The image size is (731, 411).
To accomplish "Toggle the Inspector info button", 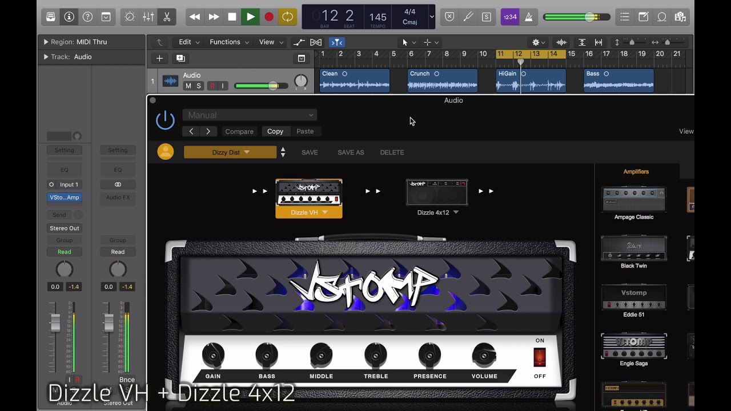I will pos(69,17).
